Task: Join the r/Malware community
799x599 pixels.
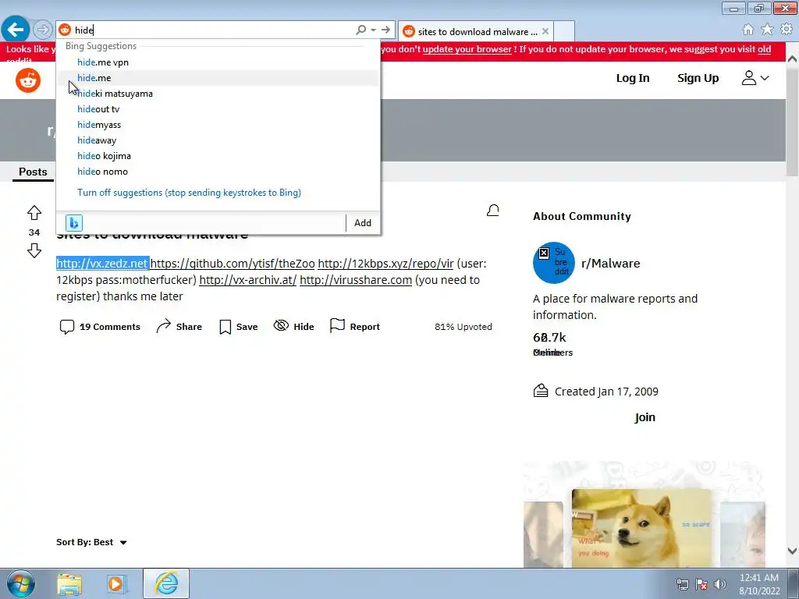Action: pos(645,417)
